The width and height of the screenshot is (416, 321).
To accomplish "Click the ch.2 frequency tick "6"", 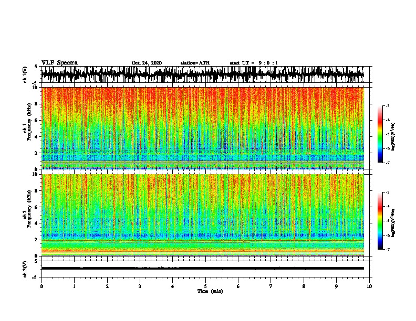I will pos(36,207).
